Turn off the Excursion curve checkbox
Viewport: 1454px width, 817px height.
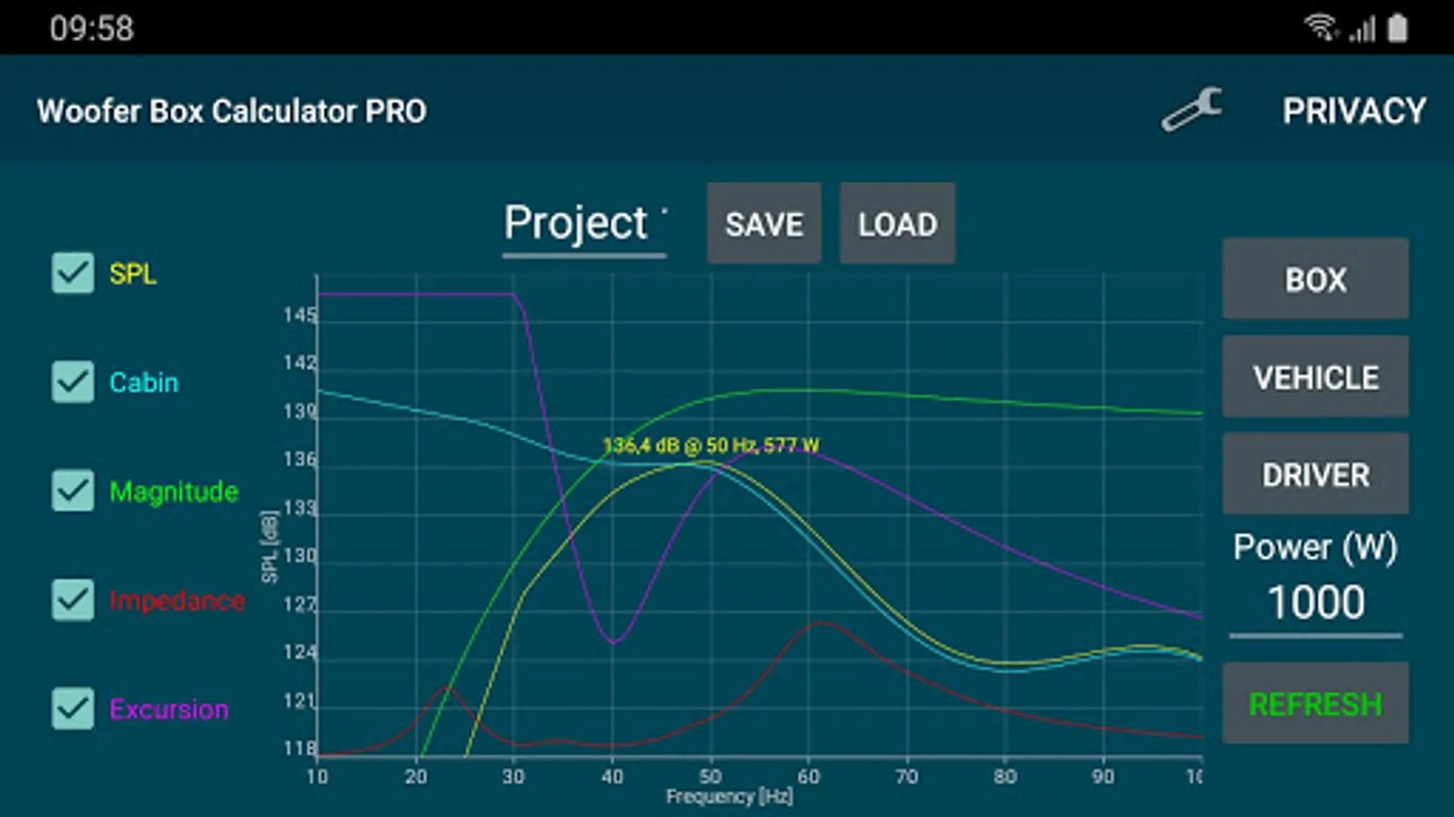[73, 709]
